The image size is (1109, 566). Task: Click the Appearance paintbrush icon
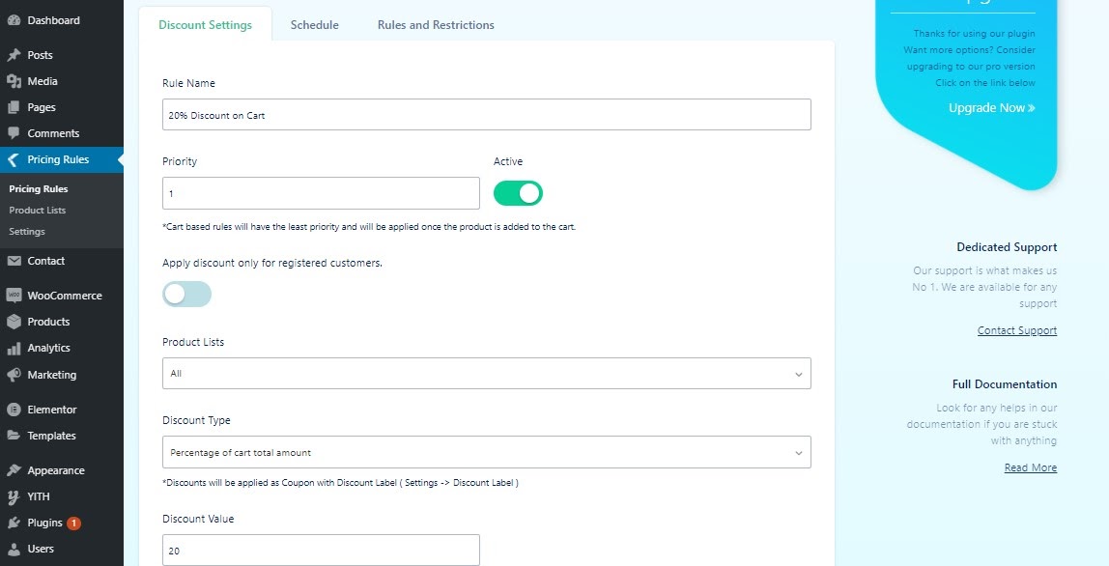pyautogui.click(x=14, y=470)
